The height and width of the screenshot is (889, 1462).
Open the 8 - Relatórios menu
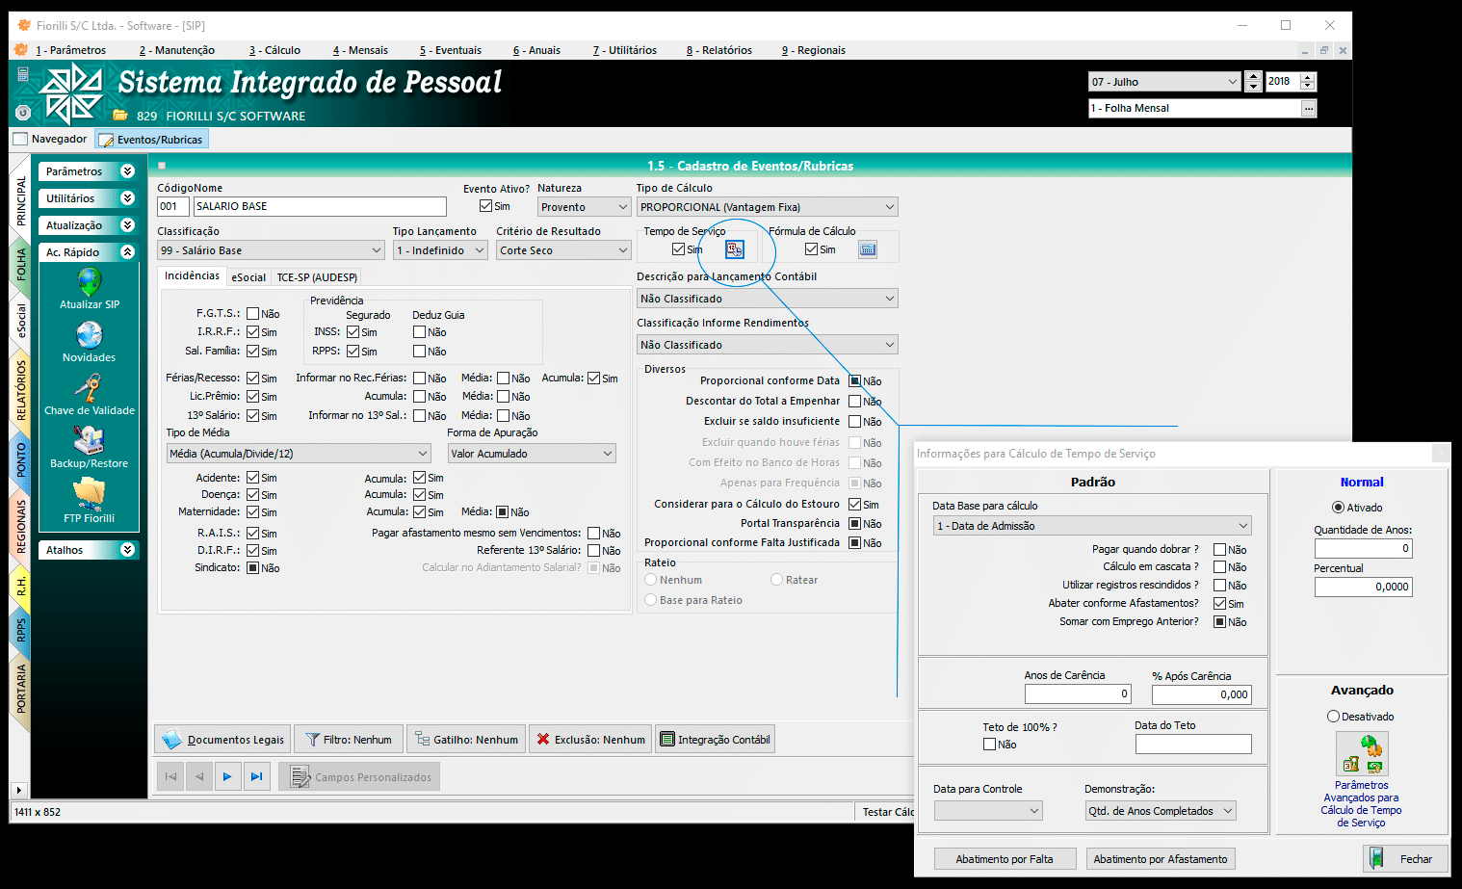[x=718, y=50]
